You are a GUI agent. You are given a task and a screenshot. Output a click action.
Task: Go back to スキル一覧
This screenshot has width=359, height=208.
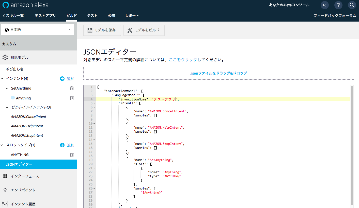13,16
